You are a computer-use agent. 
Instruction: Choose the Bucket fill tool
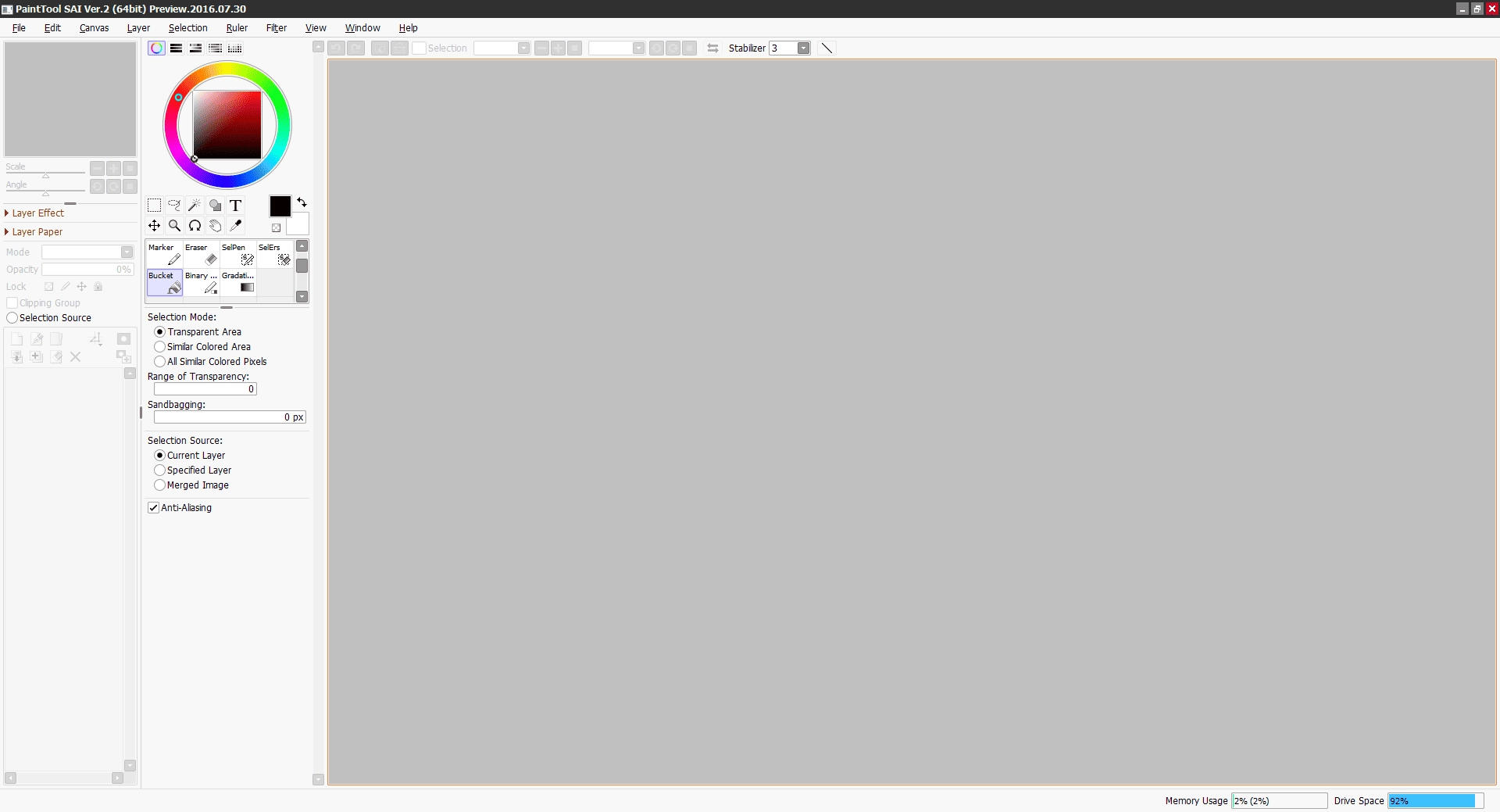[165, 283]
